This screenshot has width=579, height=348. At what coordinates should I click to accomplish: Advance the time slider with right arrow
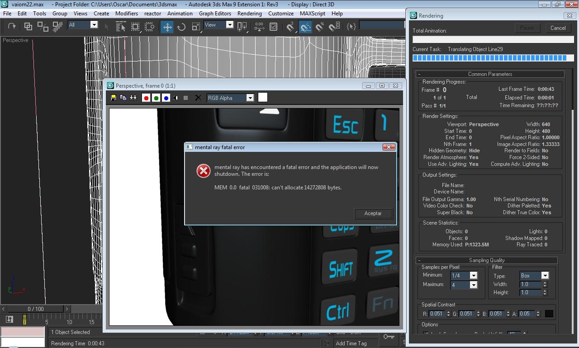[x=67, y=309]
